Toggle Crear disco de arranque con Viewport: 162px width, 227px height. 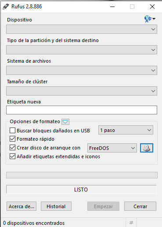point(12,148)
